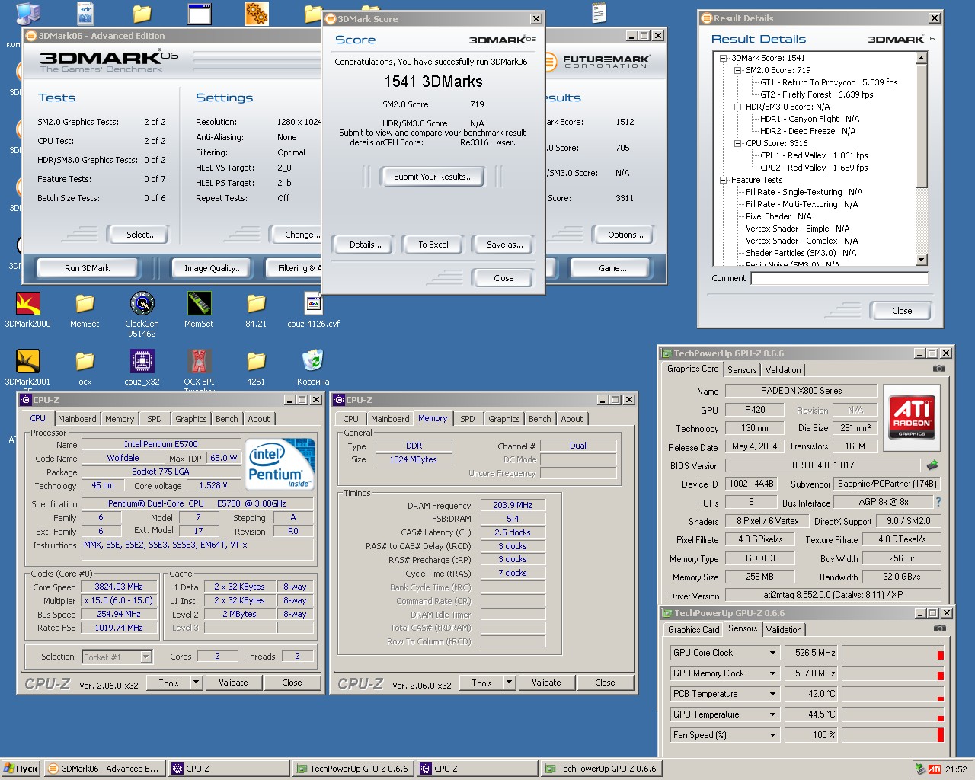Open the 3DMark2001 desktop shortcut
Screen dimensions: 975x780
[28, 361]
